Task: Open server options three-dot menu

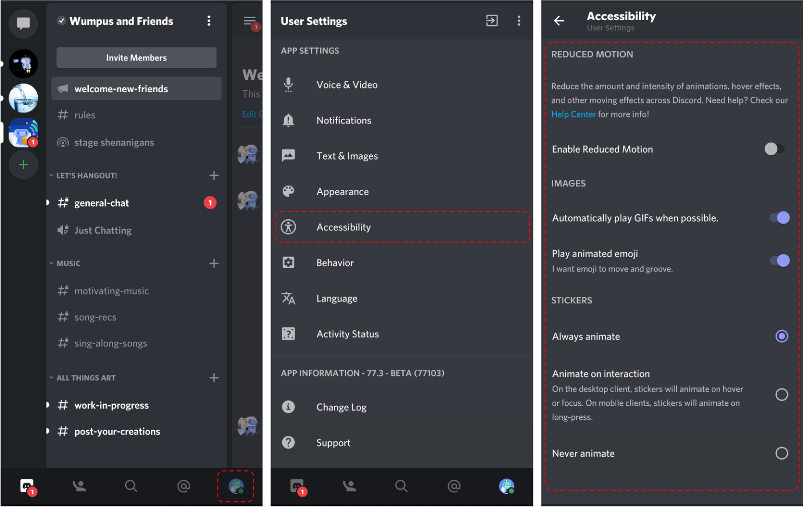Action: [209, 21]
